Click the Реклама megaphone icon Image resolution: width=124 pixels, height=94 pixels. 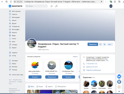pyautogui.click(x=10, y=67)
